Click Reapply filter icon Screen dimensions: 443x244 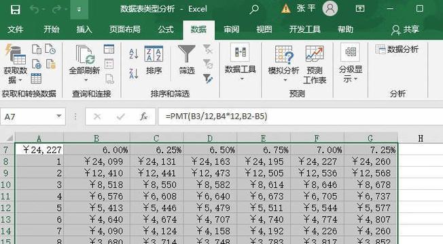[208, 64]
